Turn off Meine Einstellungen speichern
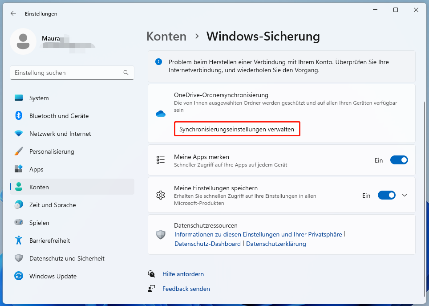429x306 pixels. [386, 195]
